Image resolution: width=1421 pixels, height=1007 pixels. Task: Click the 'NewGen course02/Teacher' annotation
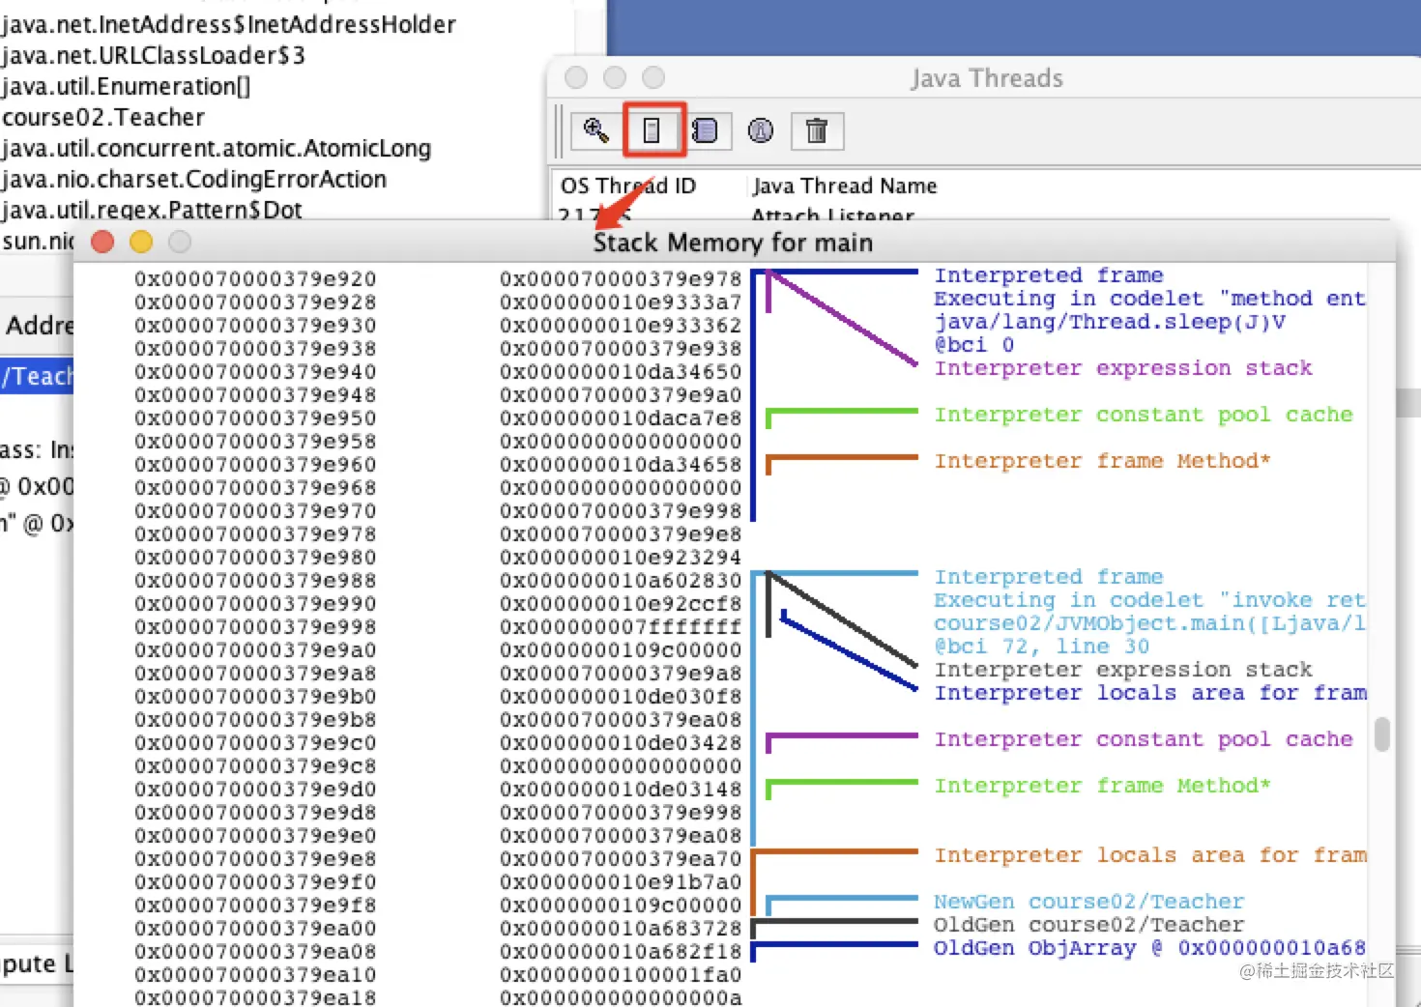1088,902
